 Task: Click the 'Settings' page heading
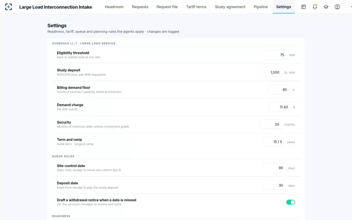click(57, 26)
